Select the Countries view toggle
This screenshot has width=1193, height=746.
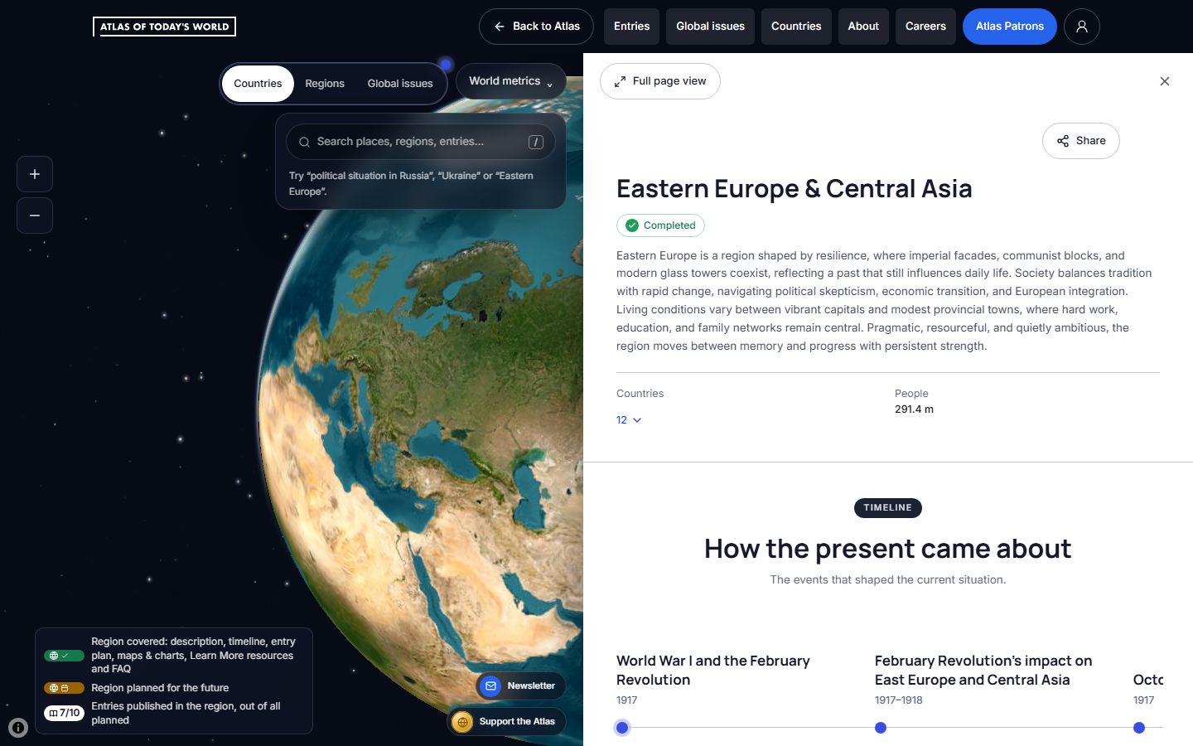pos(258,84)
